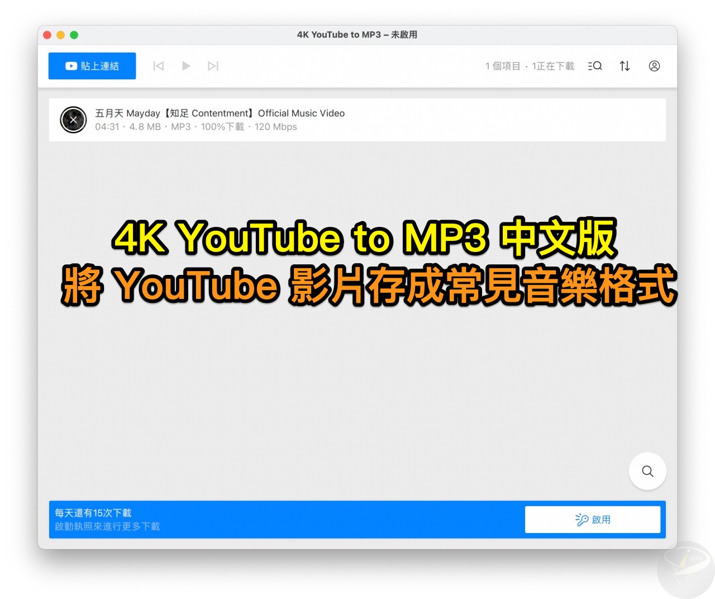
Task: Click the 04:31 · 4.8 MB details line
Action: click(x=196, y=127)
